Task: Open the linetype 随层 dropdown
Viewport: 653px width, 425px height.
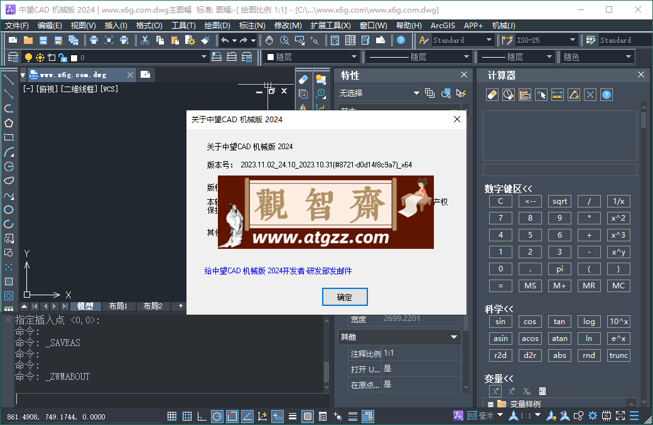Action: [418, 57]
